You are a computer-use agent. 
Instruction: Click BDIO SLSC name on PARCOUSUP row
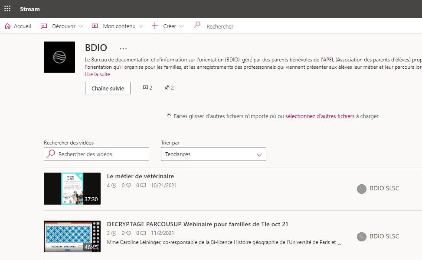[x=384, y=236]
